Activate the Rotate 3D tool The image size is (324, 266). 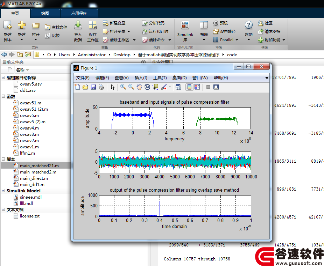pyautogui.click(x=147, y=87)
